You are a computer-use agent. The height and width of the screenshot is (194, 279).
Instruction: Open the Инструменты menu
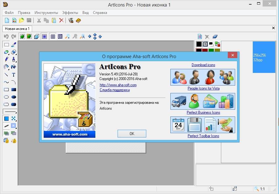tap(46, 13)
